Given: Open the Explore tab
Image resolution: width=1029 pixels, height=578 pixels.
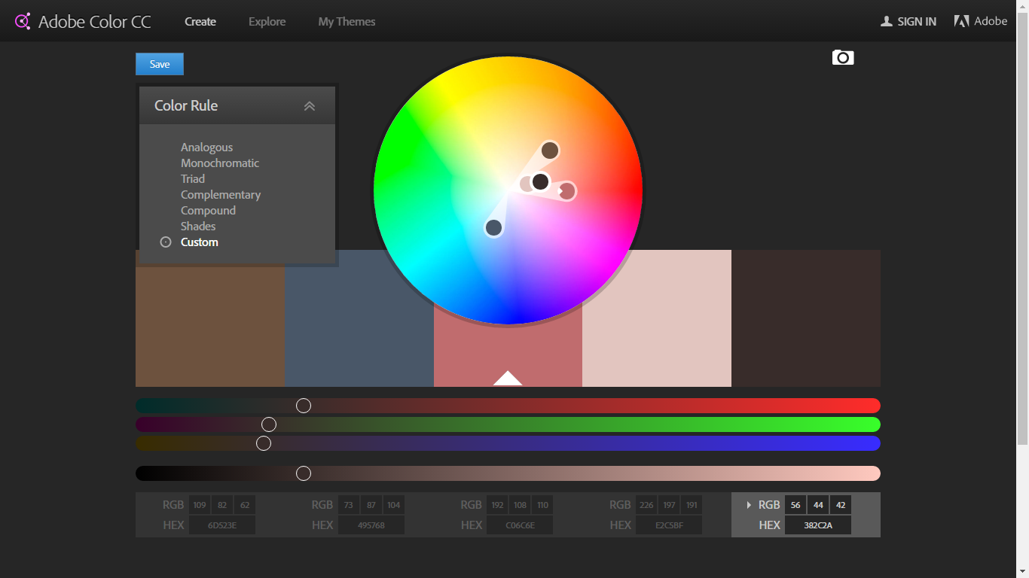Looking at the screenshot, I should (267, 22).
